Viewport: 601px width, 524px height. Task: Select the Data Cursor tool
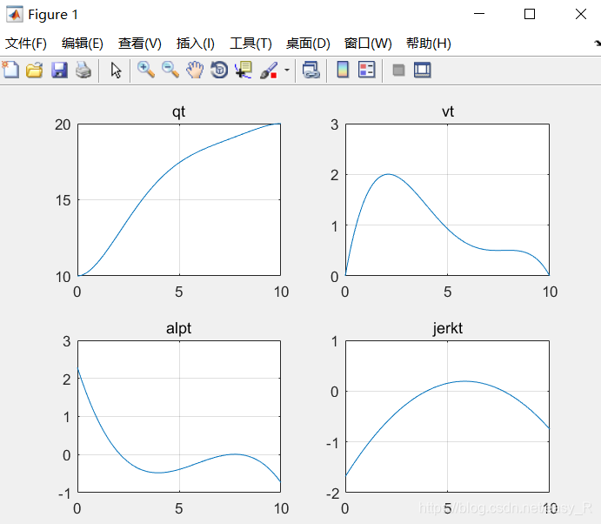pyautogui.click(x=244, y=71)
